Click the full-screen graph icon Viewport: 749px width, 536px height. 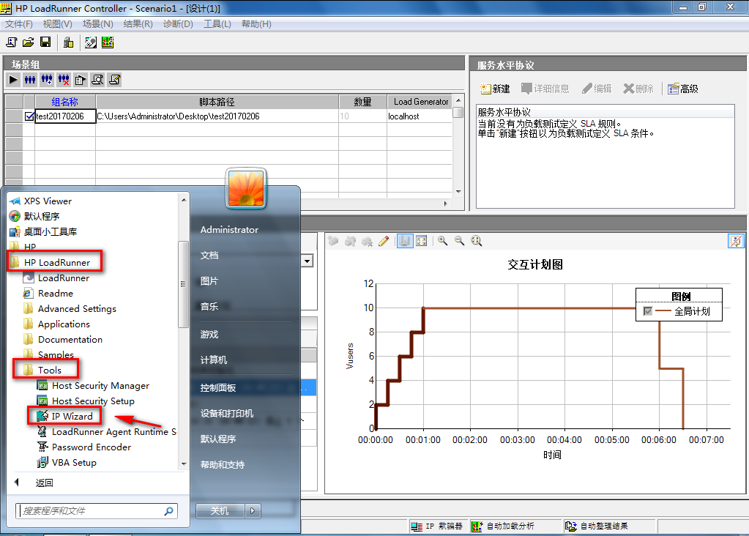pyautogui.click(x=421, y=241)
